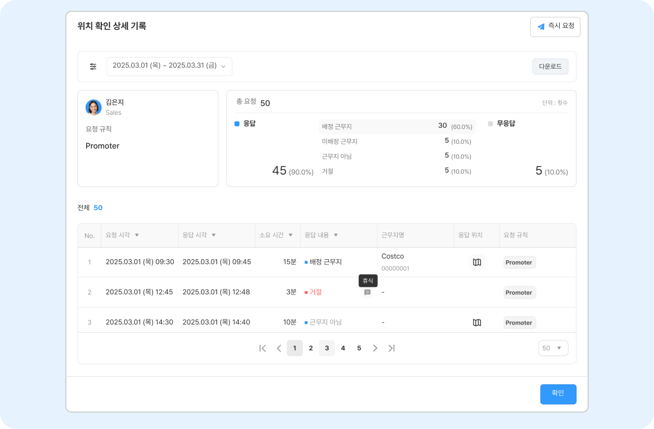This screenshot has height=429, width=654.
Task: Click Promoter tag in row 1
Action: point(519,262)
